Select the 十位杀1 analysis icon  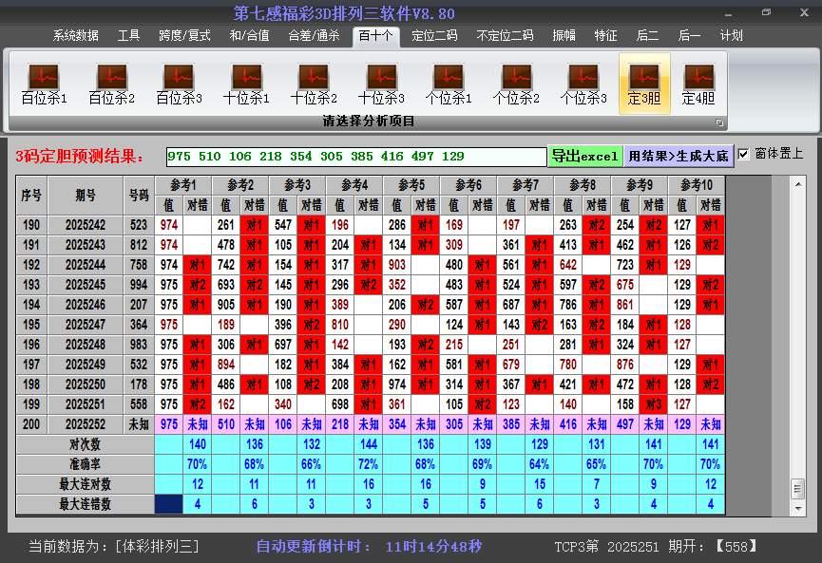246,84
